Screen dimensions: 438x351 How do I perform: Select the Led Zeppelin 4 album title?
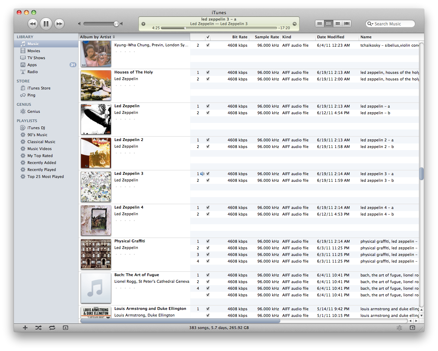point(129,208)
